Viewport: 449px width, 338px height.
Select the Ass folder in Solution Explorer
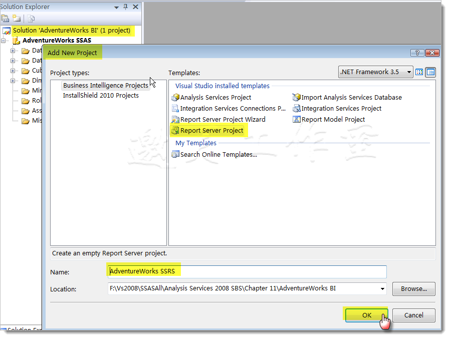pyautogui.click(x=32, y=111)
